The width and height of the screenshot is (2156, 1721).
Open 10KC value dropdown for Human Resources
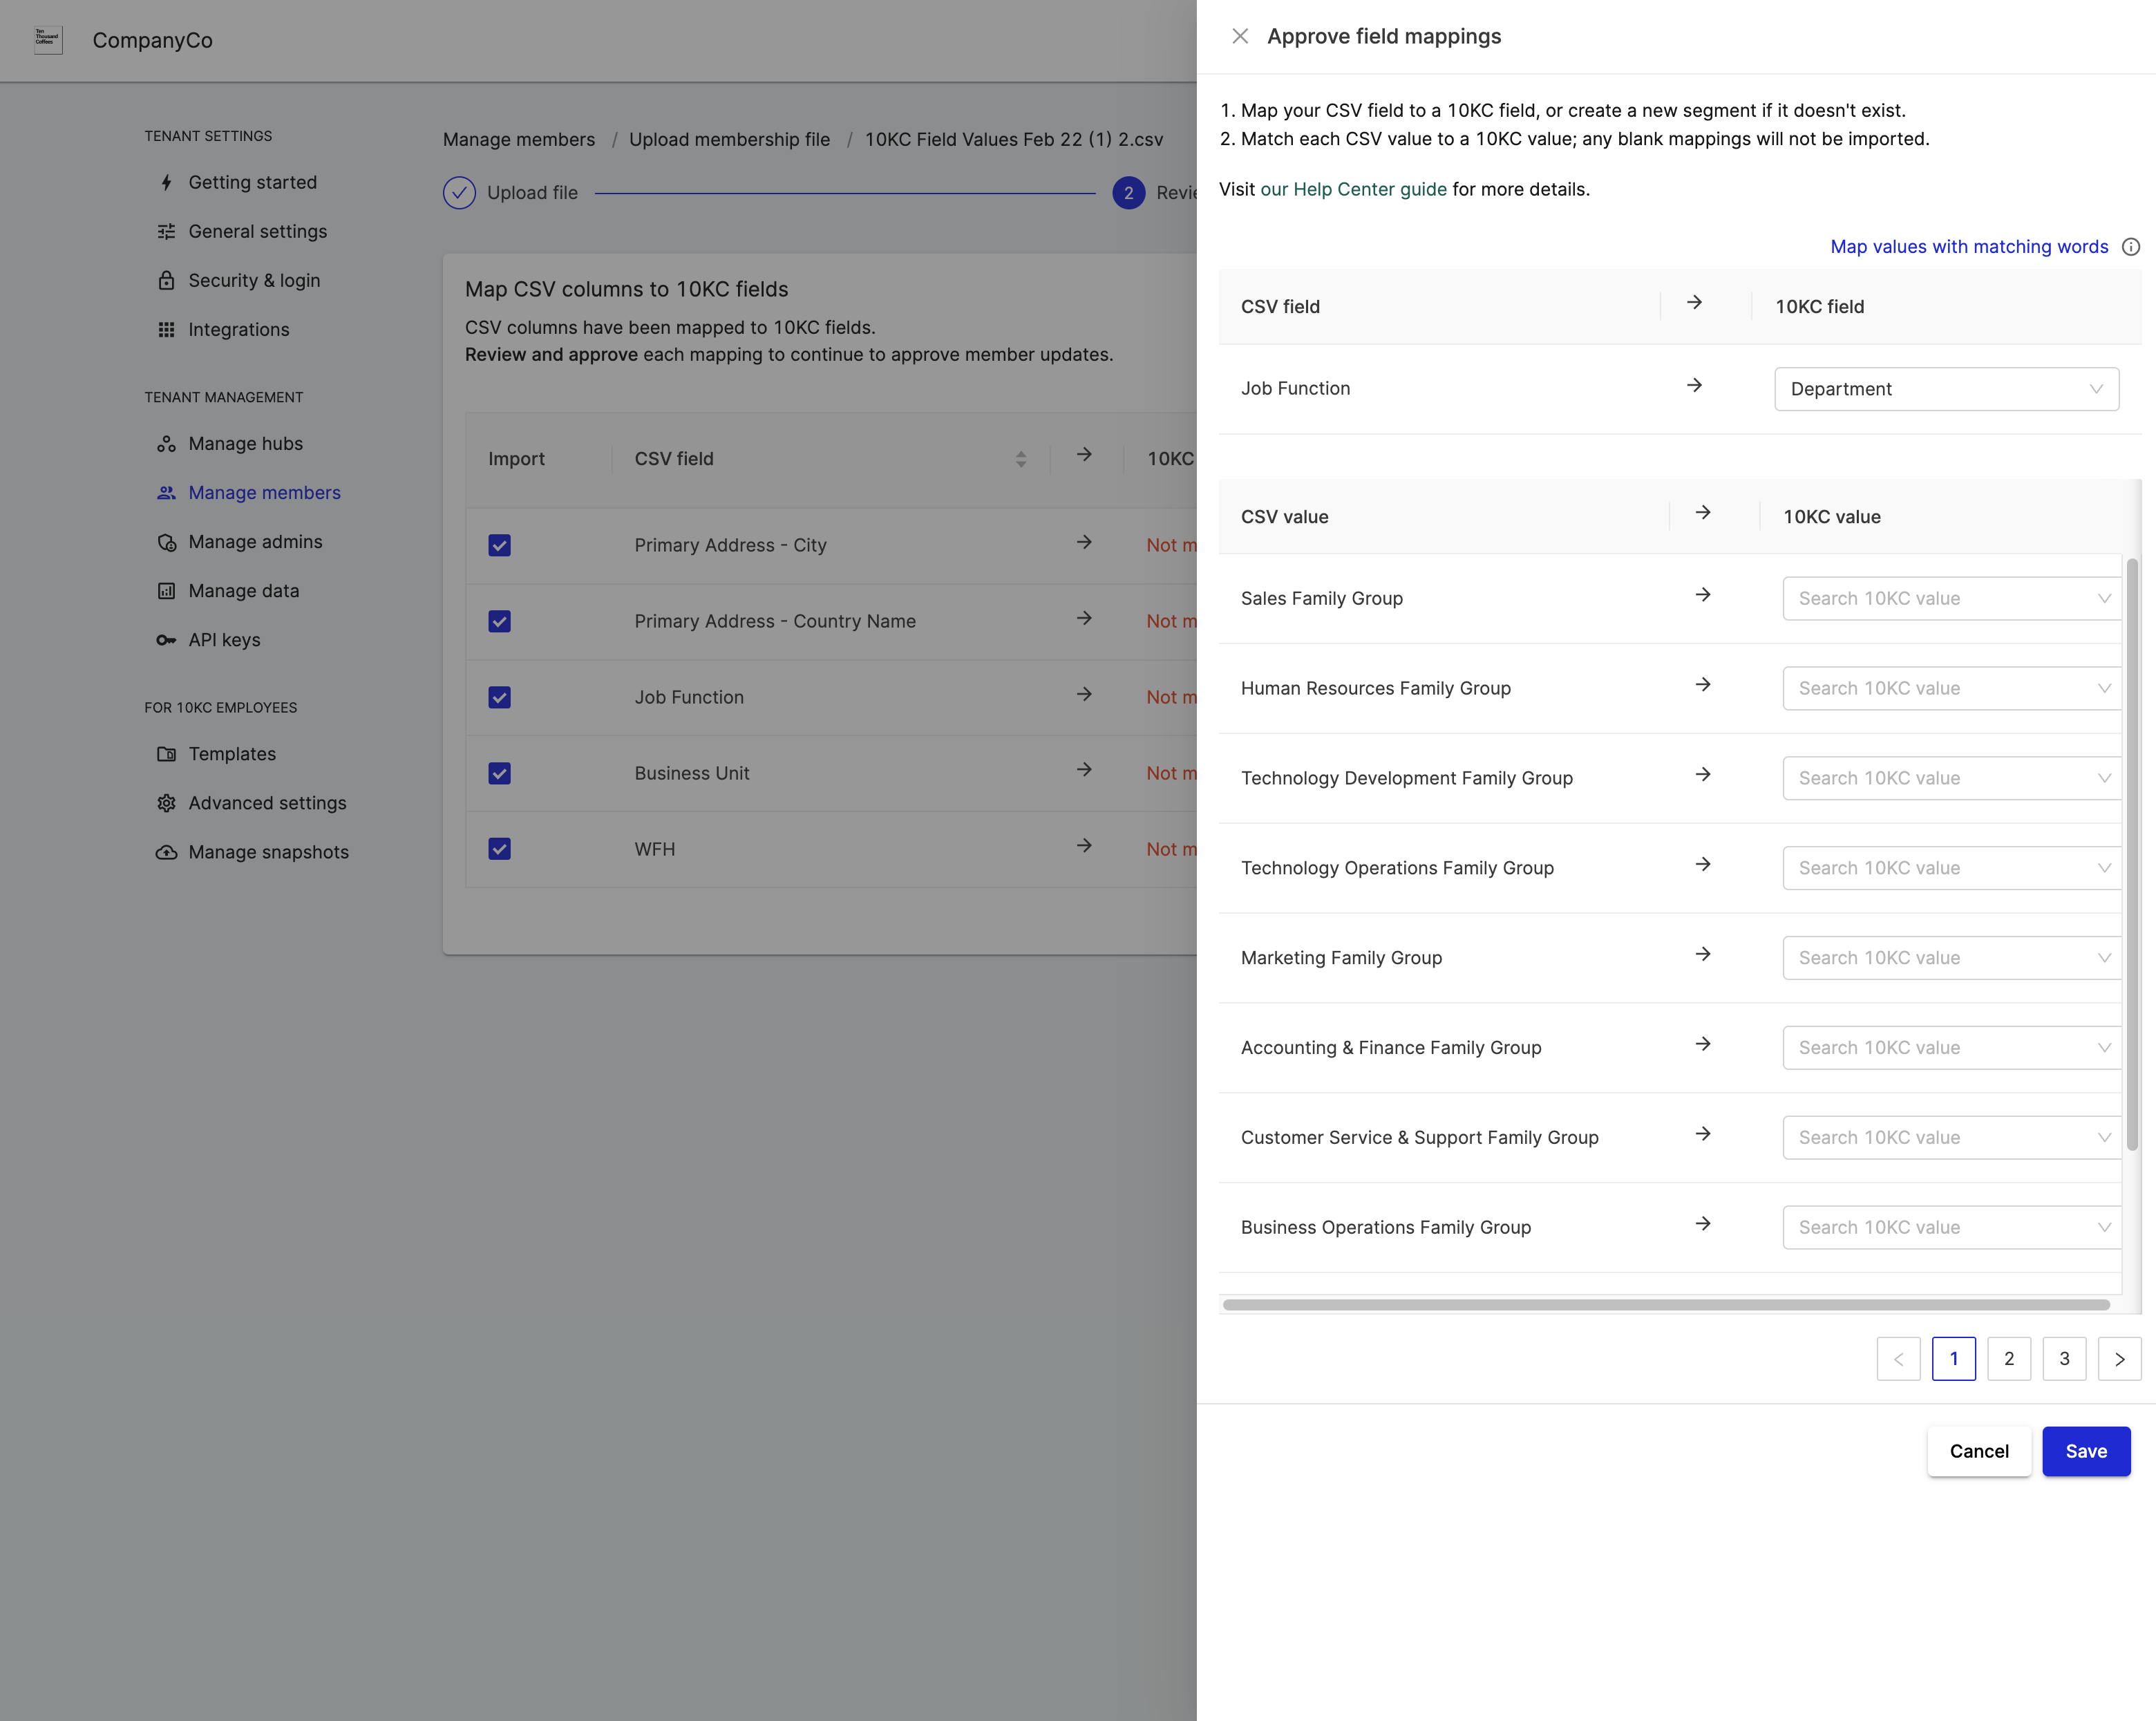click(x=1951, y=688)
